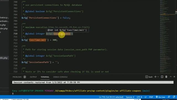The image size is (177, 100).
Task: Click the problems count badge showing 3
Action: (25, 77)
